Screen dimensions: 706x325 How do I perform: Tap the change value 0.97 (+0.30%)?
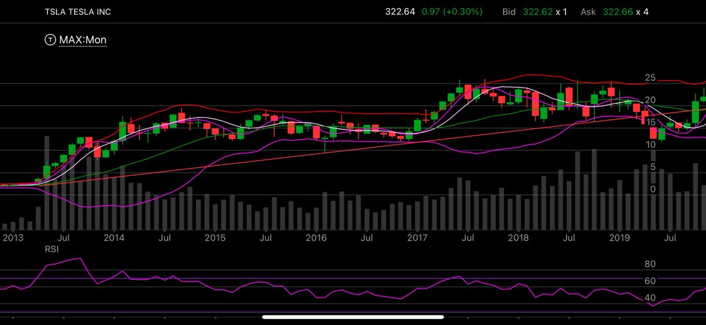click(x=452, y=11)
